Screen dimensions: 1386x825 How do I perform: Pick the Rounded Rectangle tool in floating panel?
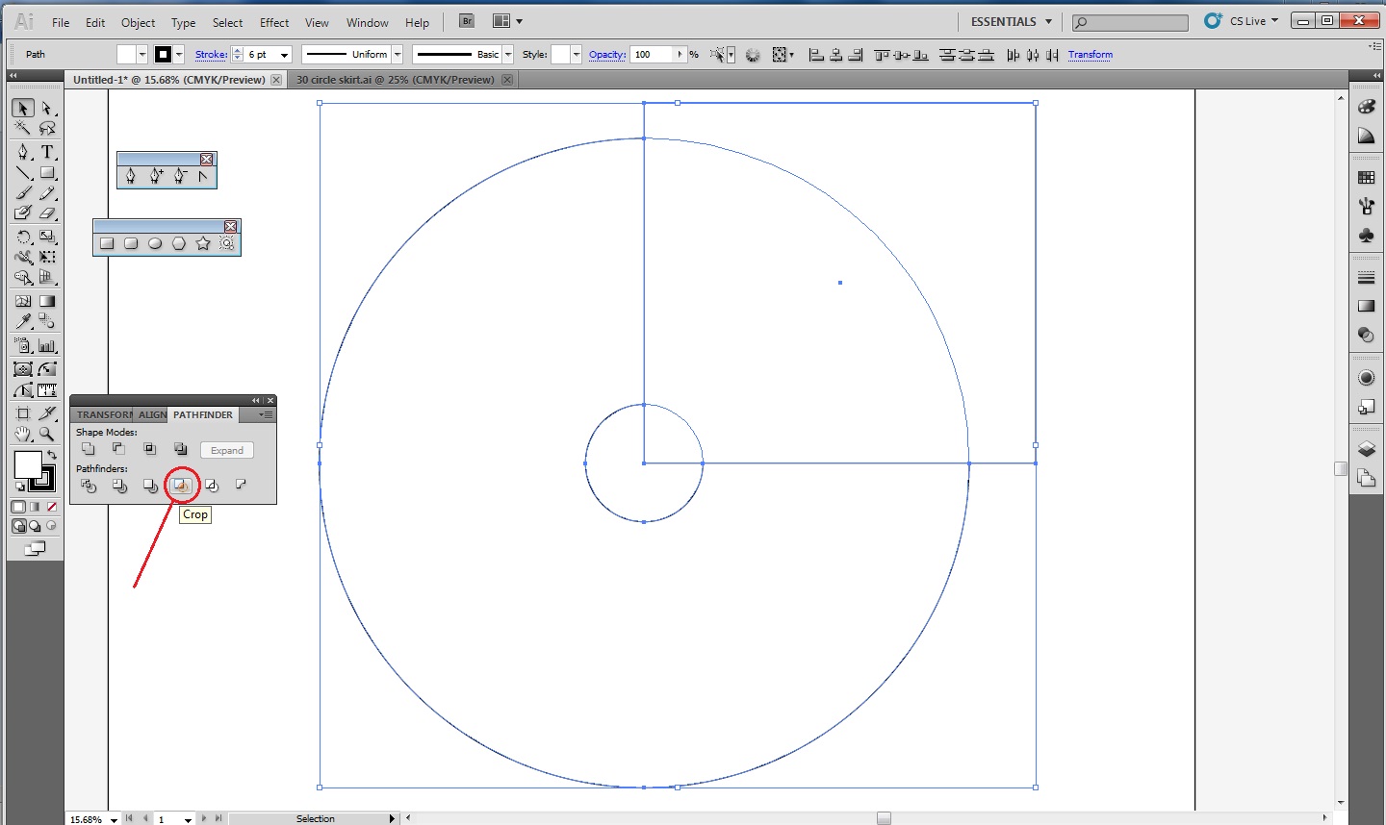(131, 244)
